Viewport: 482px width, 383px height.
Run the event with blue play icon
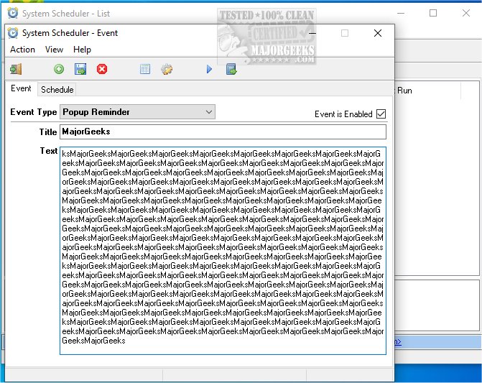(209, 69)
